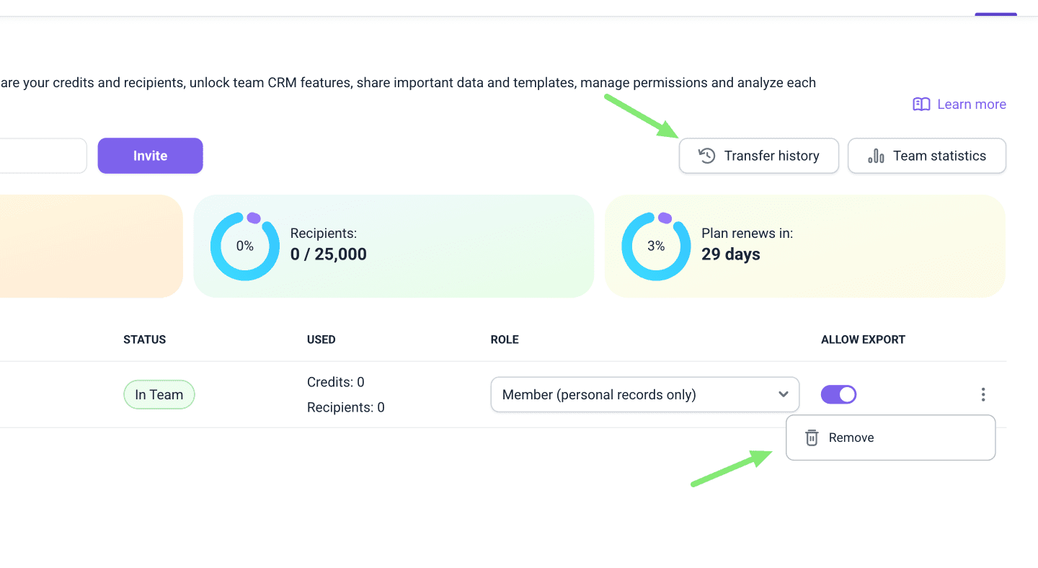This screenshot has height=568, width=1038.
Task: Click the Recipients 0% donut chart
Action: 245,246
